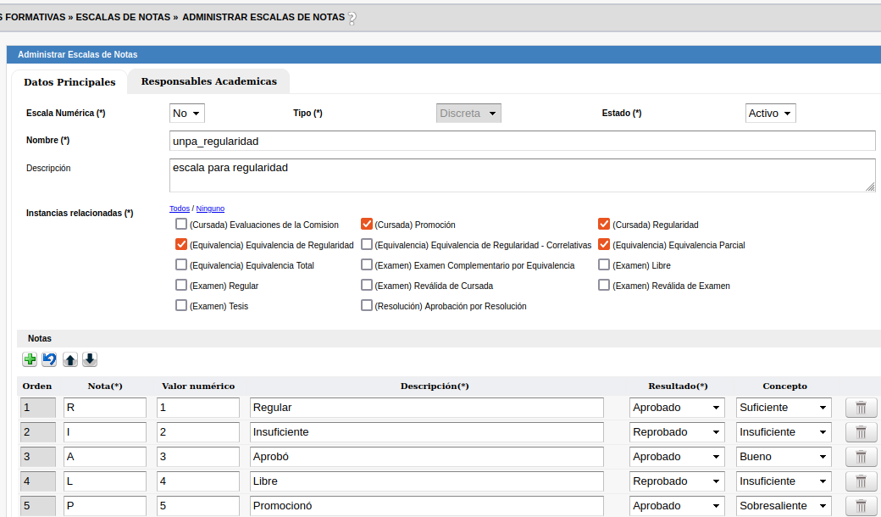Check (Examen) Libre
Viewport: 881px width, 517px height.
(x=604, y=264)
